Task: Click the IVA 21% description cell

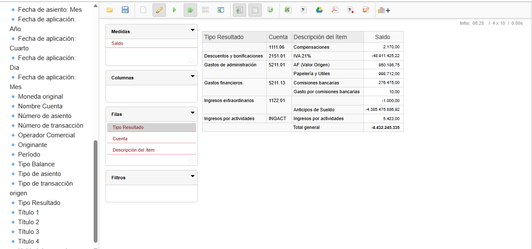Action: [x=327, y=56]
